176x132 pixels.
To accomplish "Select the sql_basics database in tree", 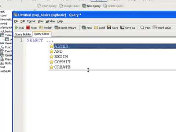I will [x=6, y=31].
